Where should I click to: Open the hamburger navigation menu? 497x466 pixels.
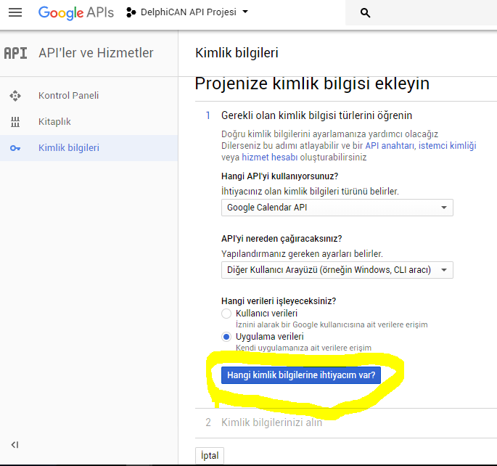[15, 12]
